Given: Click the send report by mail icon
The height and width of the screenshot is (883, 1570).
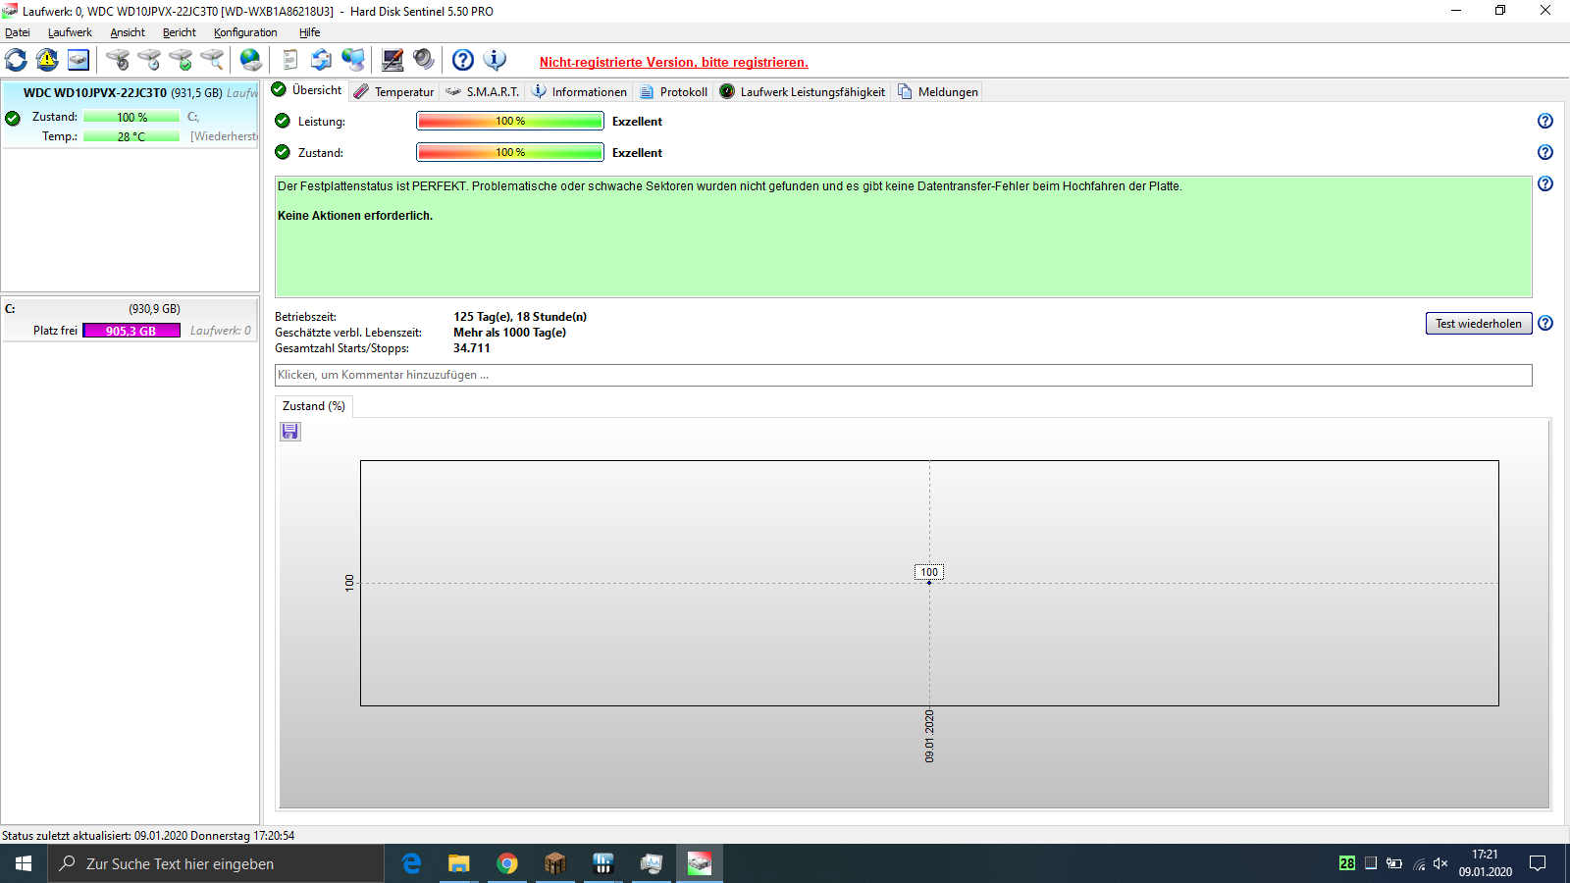Looking at the screenshot, I should (x=321, y=60).
